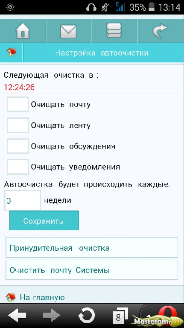Viewport: 184px width, 328px height.
Task: Open the stacked messages icon
Action: pyautogui.click(x=114, y=31)
